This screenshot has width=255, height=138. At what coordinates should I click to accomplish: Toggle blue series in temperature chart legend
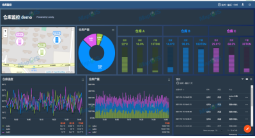coord(7,129)
